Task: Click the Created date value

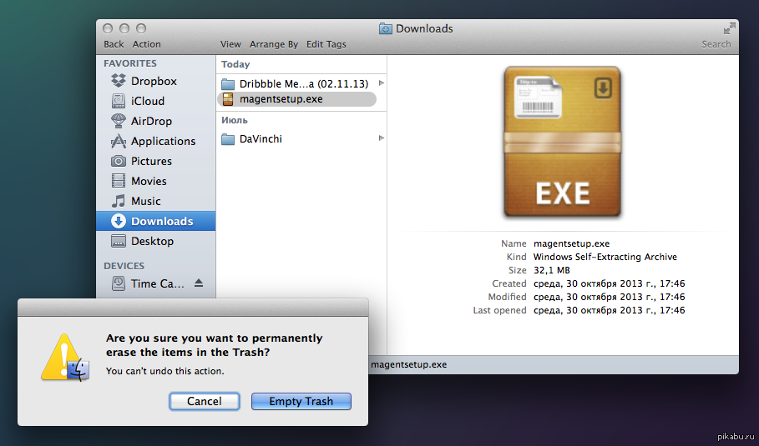Action: pyautogui.click(x=609, y=283)
